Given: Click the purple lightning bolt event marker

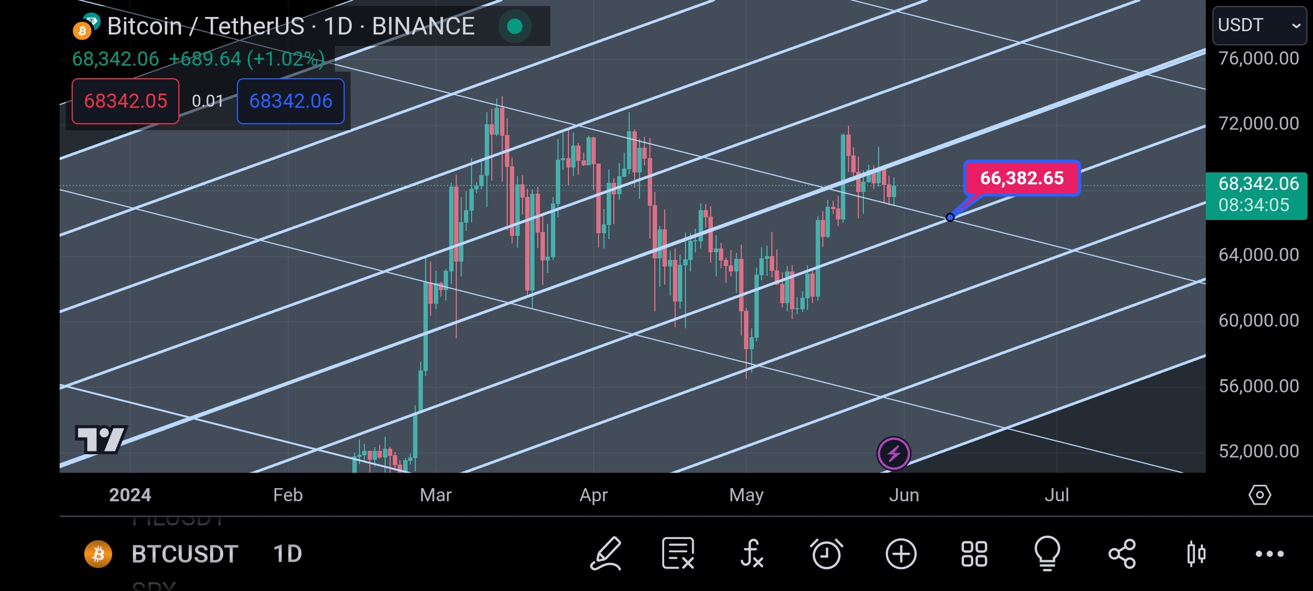Looking at the screenshot, I should point(894,453).
